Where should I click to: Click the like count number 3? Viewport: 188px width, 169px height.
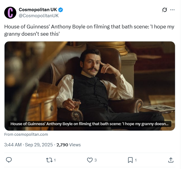(x=96, y=160)
